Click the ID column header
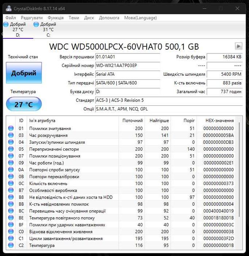The width and height of the screenshot is (249, 256). [21, 120]
